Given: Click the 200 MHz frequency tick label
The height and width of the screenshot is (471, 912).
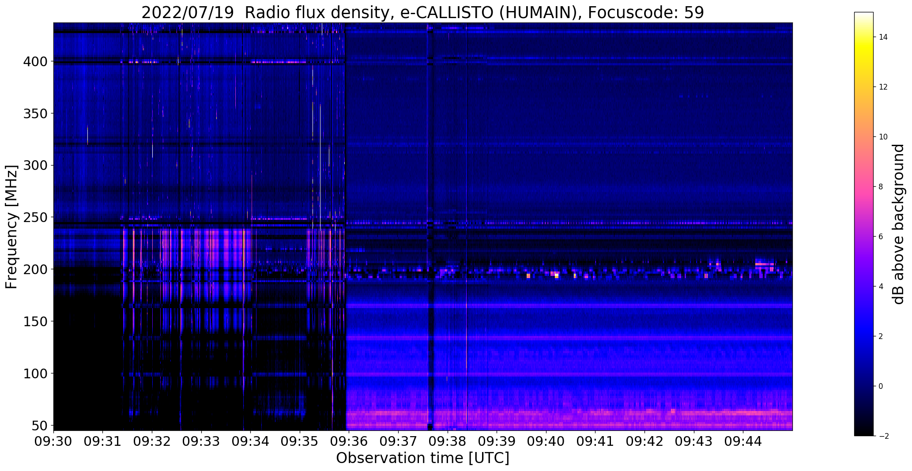Looking at the screenshot, I should click(36, 269).
